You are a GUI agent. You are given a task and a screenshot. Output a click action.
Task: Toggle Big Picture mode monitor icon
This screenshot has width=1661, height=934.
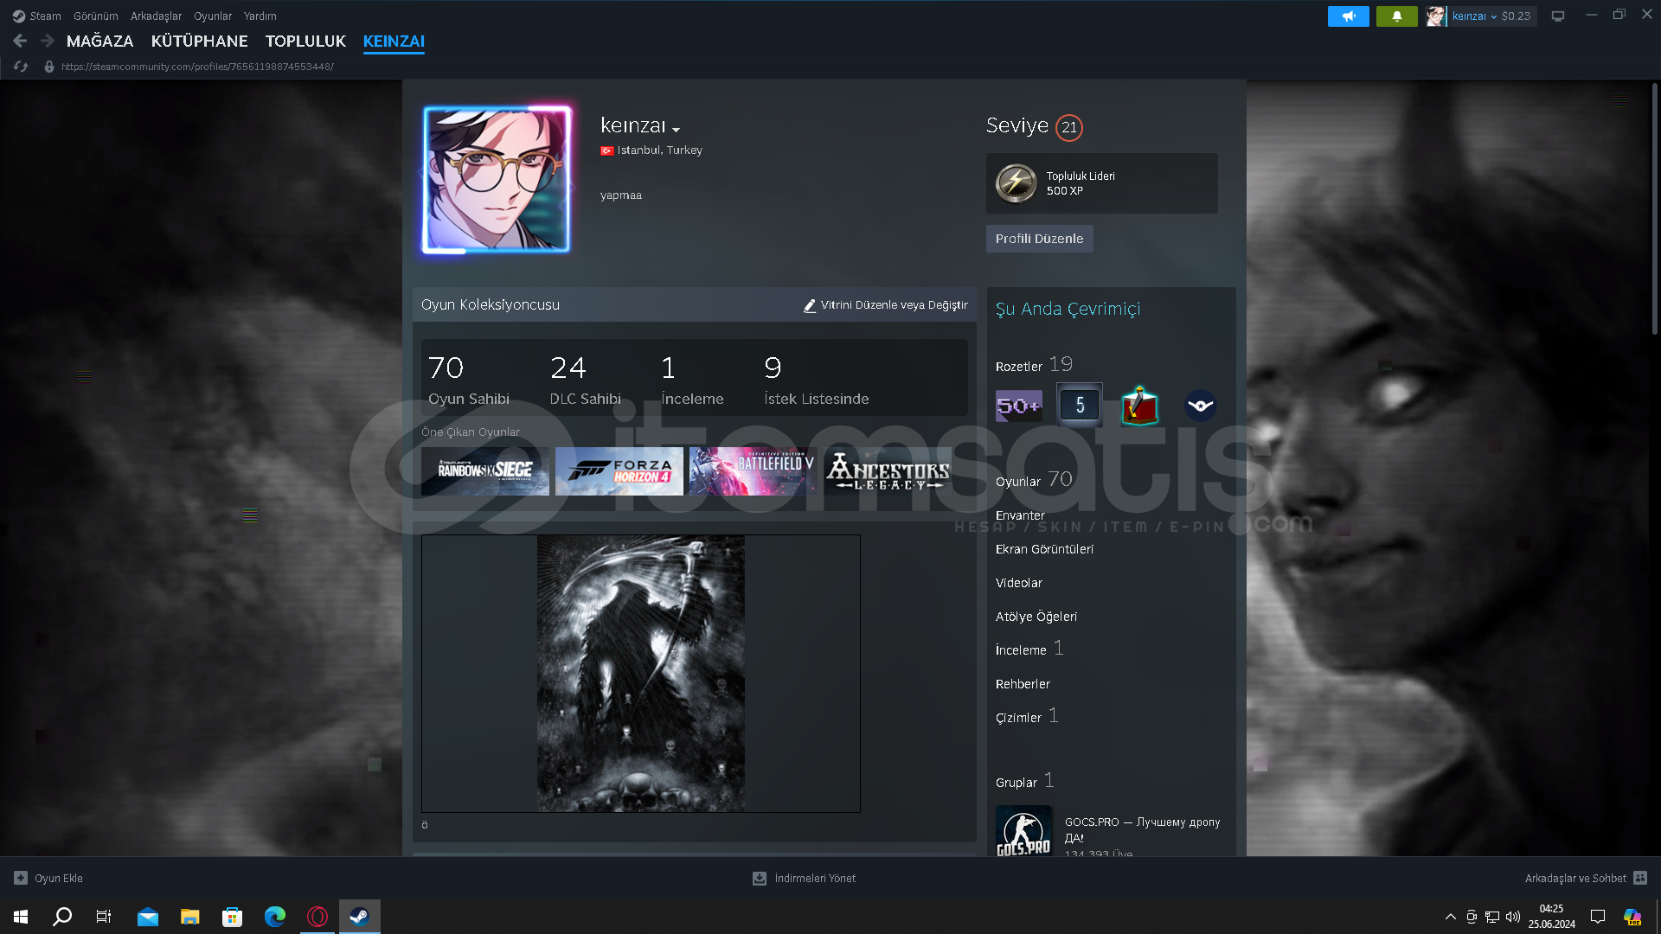(x=1558, y=16)
